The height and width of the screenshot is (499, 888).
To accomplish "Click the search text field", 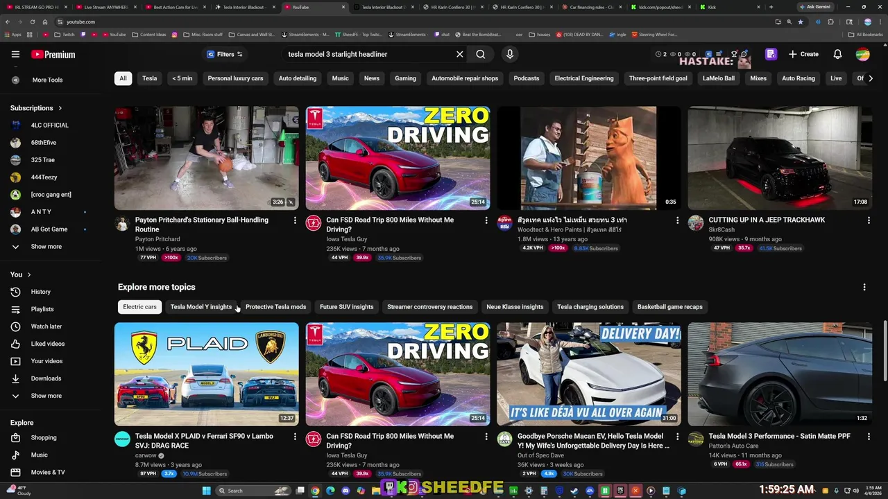I will (368, 54).
